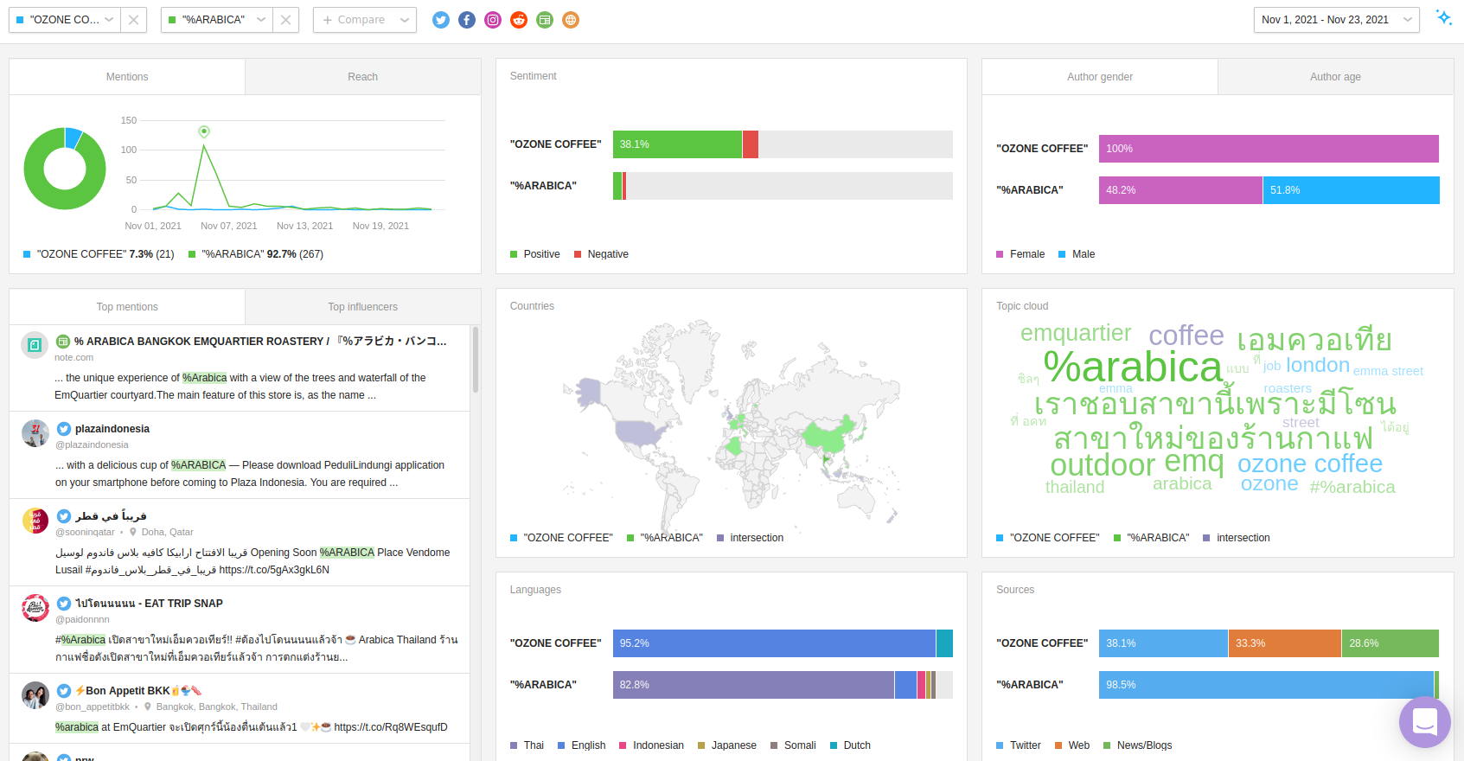Image resolution: width=1464 pixels, height=761 pixels.
Task: Switch to the Author age tab
Action: [1336, 77]
